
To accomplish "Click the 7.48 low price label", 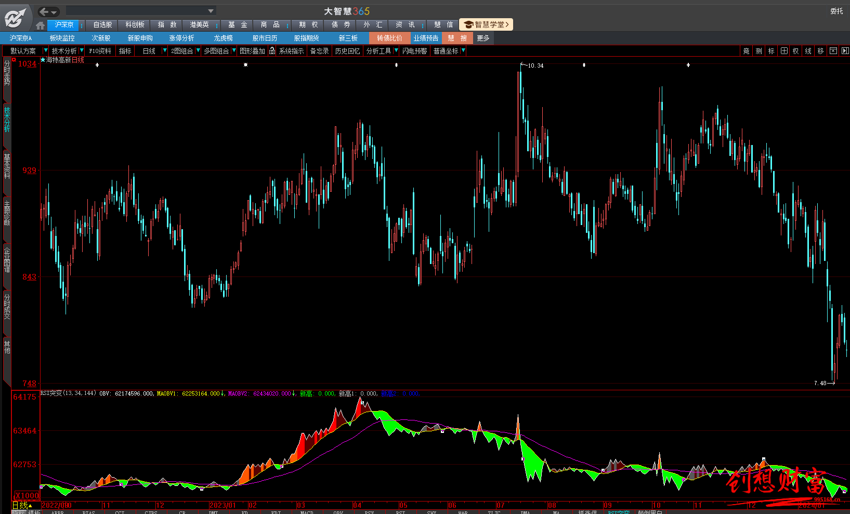I will [x=820, y=383].
